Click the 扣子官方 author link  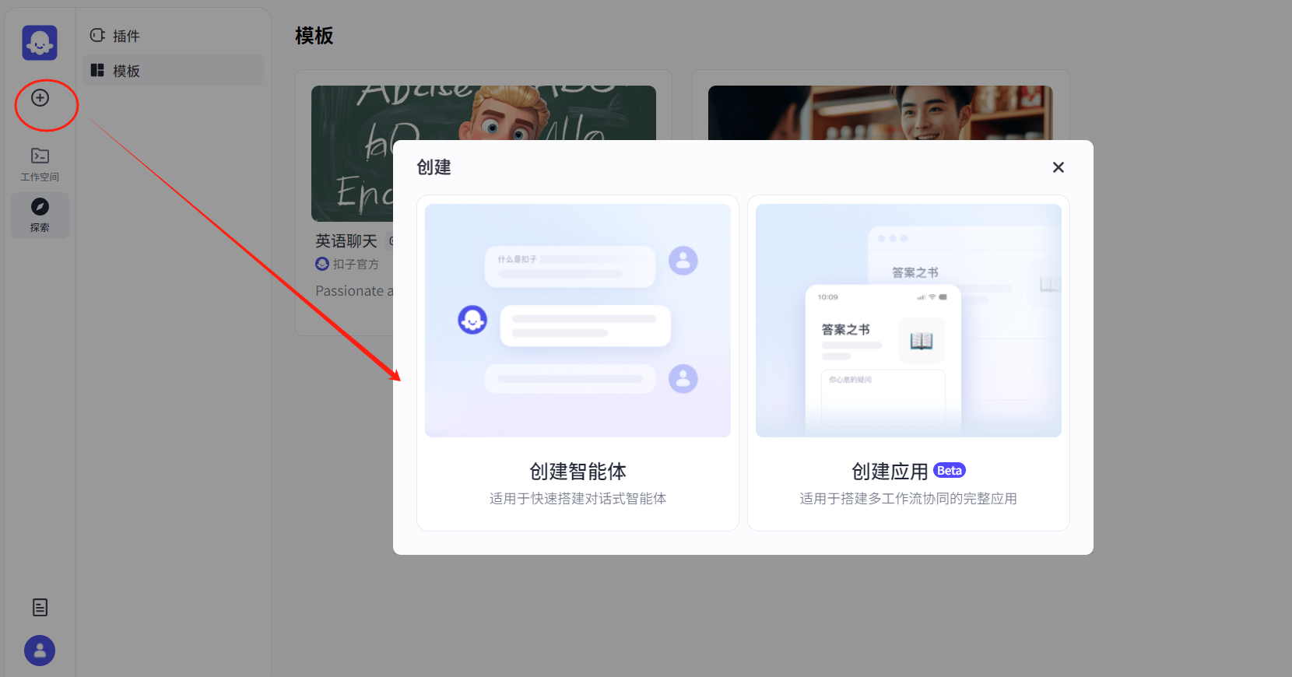pos(355,265)
